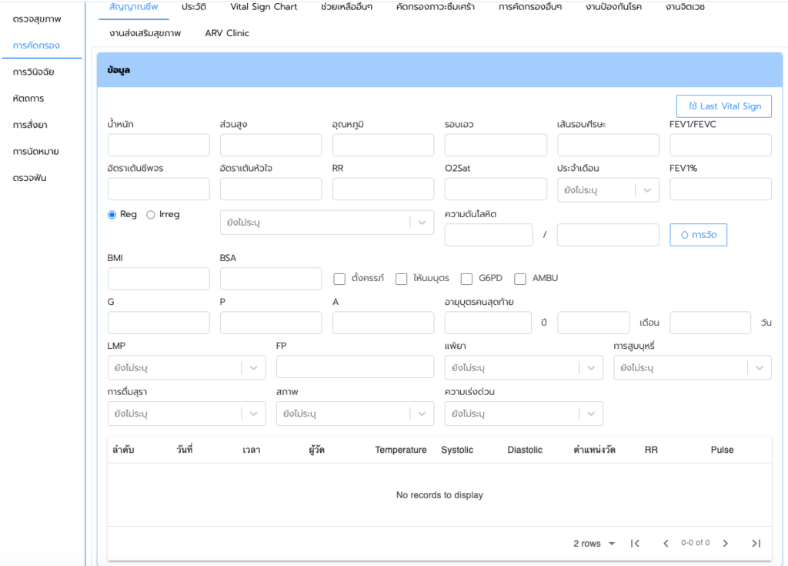The width and height of the screenshot is (788, 566).
Task: Expand the การสูบบุหรี่ dropdown
Action: click(692, 368)
